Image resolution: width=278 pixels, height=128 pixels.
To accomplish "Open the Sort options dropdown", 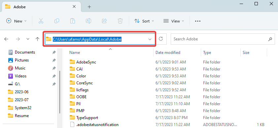I will coord(144,21).
